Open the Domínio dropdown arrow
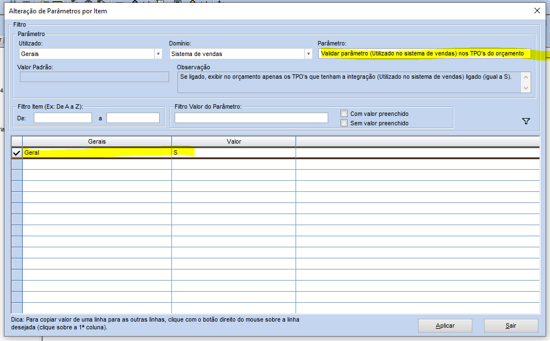Image resolution: width=550 pixels, height=341 pixels. click(308, 54)
